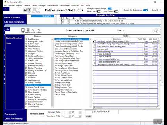Image resolution: width=167 pixels, height=125 pixels.
Task: Click the Groups icon in main toolbar
Action: (x=34, y=10)
